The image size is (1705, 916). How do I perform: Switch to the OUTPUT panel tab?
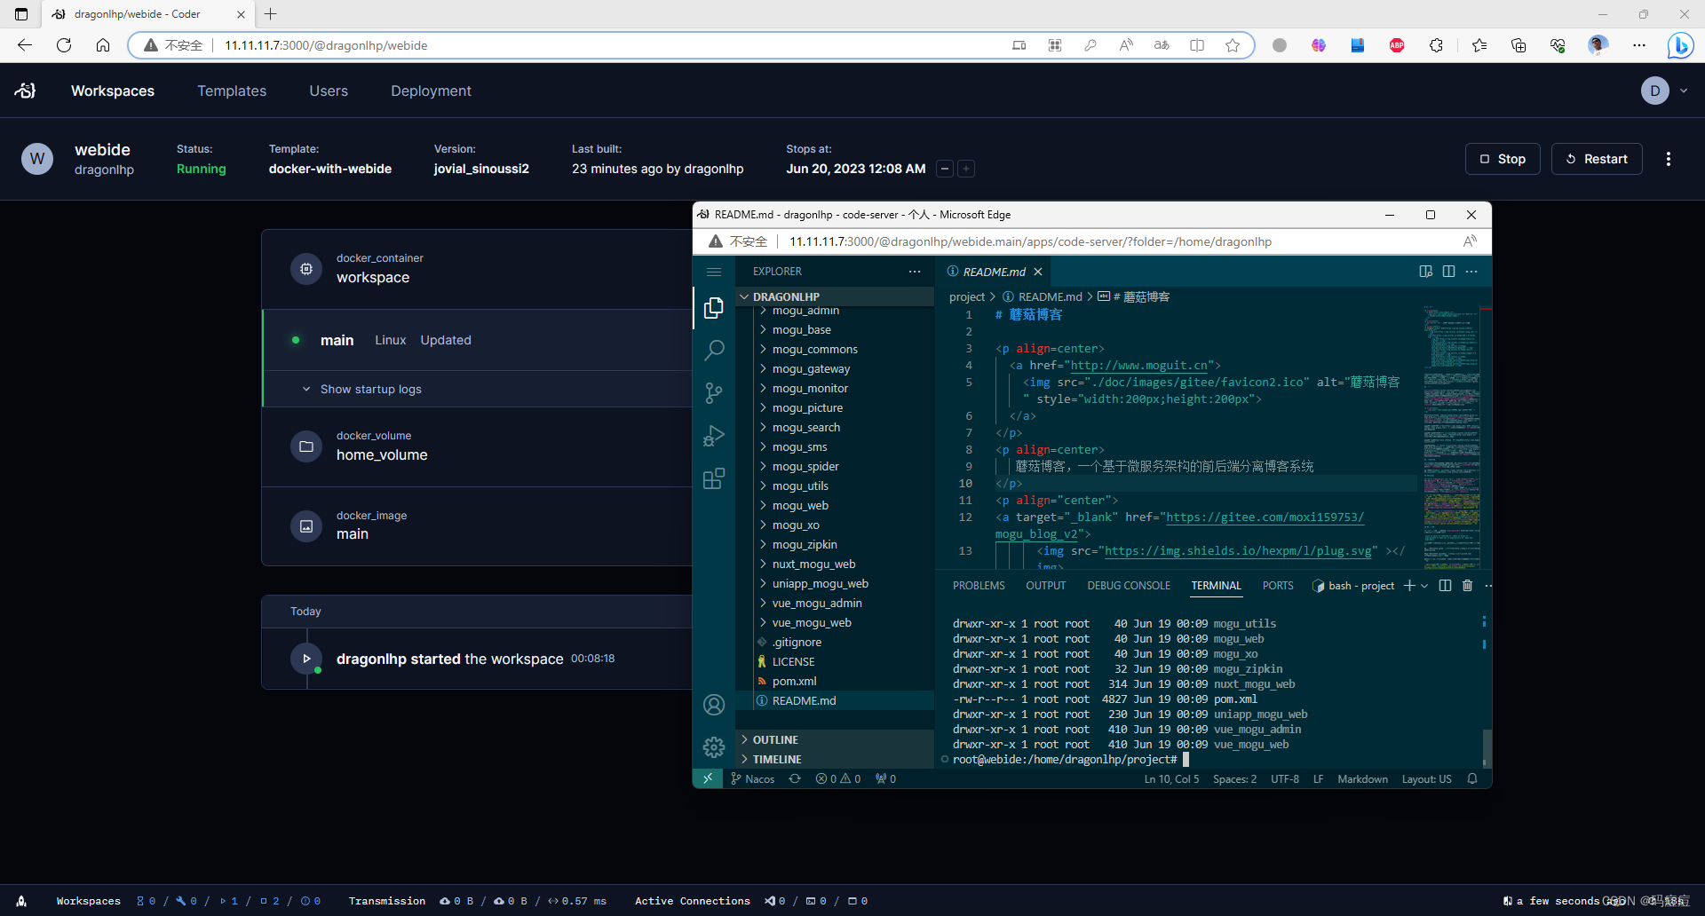point(1045,586)
